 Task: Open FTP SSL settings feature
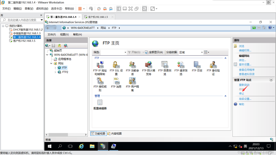[116, 69]
